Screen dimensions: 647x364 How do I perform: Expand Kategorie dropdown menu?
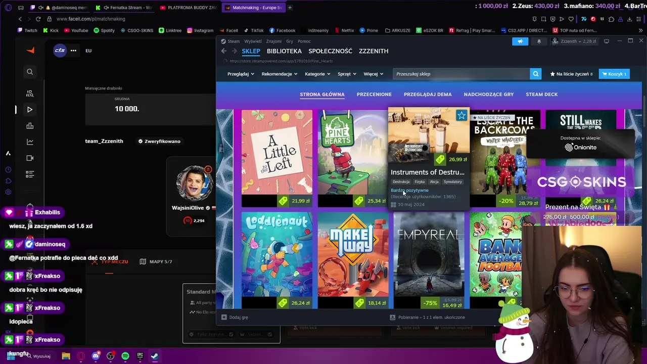317,74
